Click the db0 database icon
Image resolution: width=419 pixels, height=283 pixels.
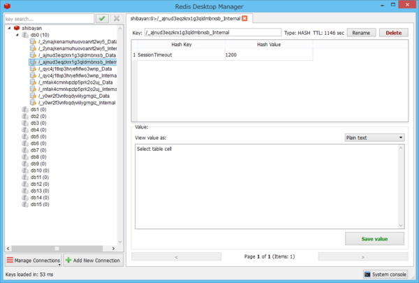point(25,35)
